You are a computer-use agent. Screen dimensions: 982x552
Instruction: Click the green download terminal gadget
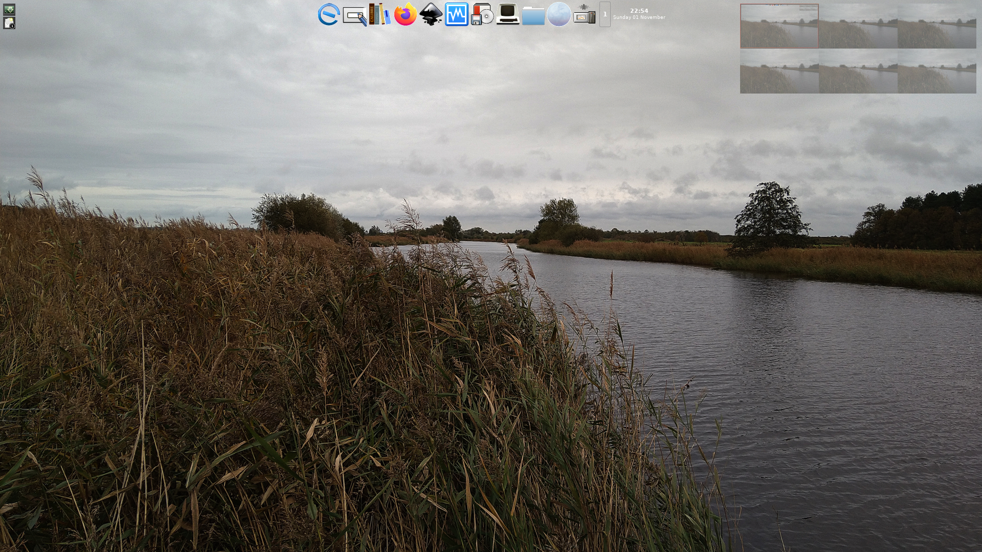click(9, 9)
